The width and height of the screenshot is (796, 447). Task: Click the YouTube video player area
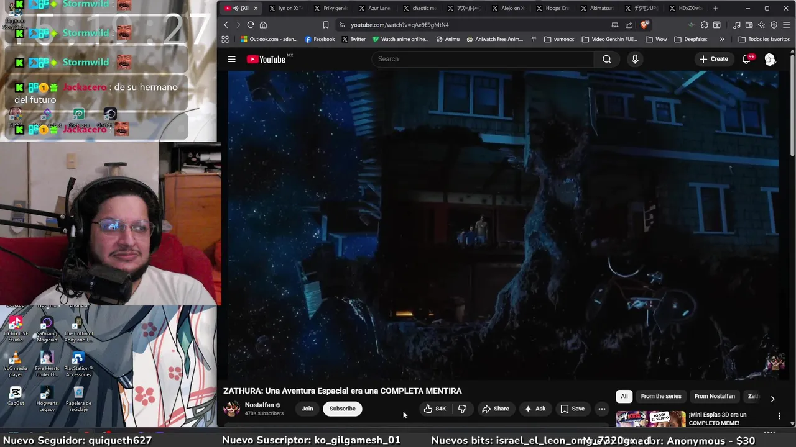click(x=502, y=225)
